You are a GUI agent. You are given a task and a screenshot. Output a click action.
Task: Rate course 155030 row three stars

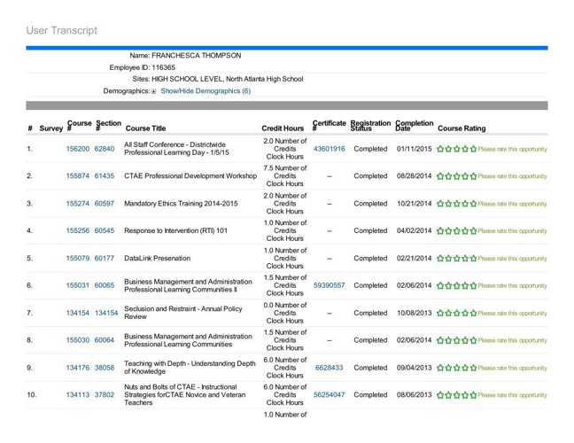click(457, 340)
